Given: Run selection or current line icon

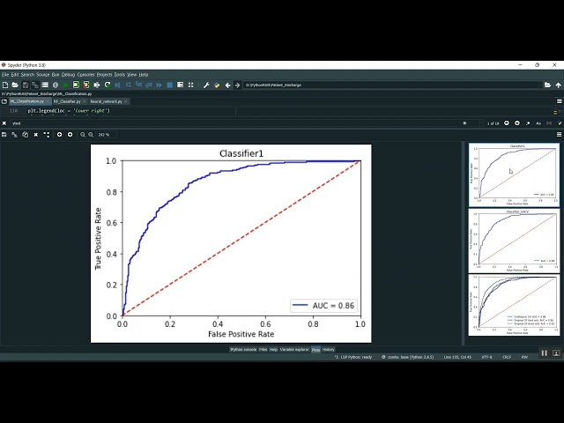Looking at the screenshot, I should [x=97, y=85].
